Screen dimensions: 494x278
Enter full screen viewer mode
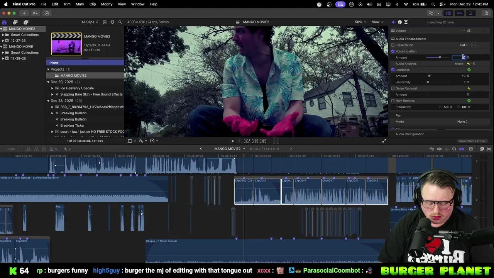pos(384,141)
